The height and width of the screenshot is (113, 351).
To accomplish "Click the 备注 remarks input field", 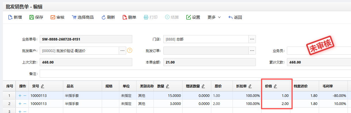I will (195, 74).
